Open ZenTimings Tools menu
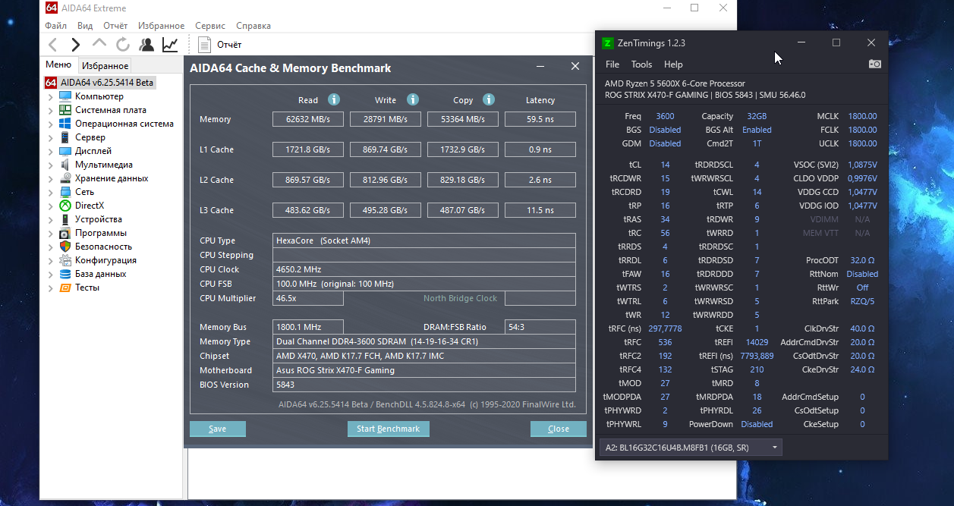The width and height of the screenshot is (954, 506). [x=641, y=64]
